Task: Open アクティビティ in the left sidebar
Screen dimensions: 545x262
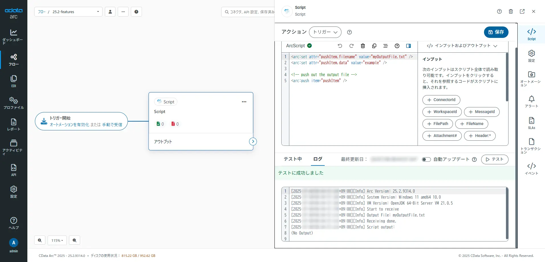Action: [x=13, y=147]
